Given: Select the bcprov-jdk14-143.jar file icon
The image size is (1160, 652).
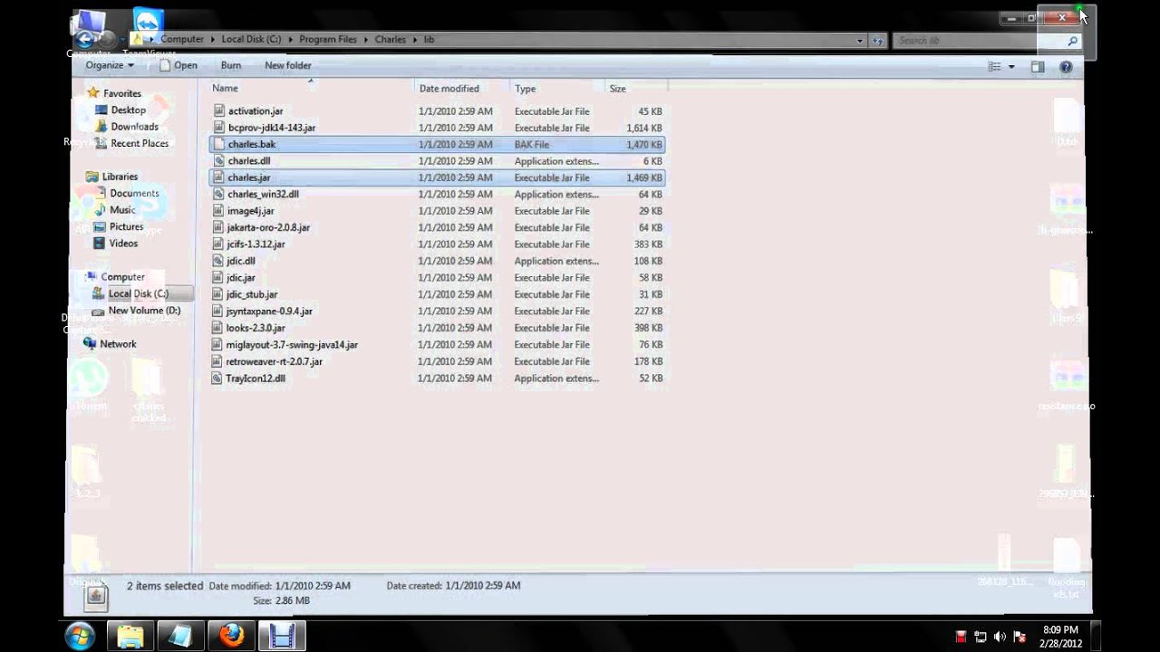Looking at the screenshot, I should click(x=218, y=128).
